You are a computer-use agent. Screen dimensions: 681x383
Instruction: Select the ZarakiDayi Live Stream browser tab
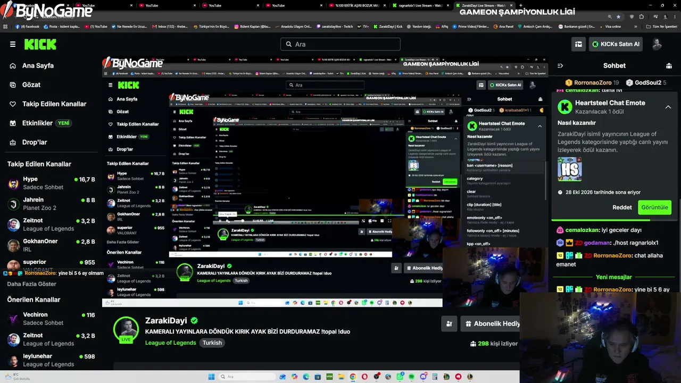(x=483, y=5)
